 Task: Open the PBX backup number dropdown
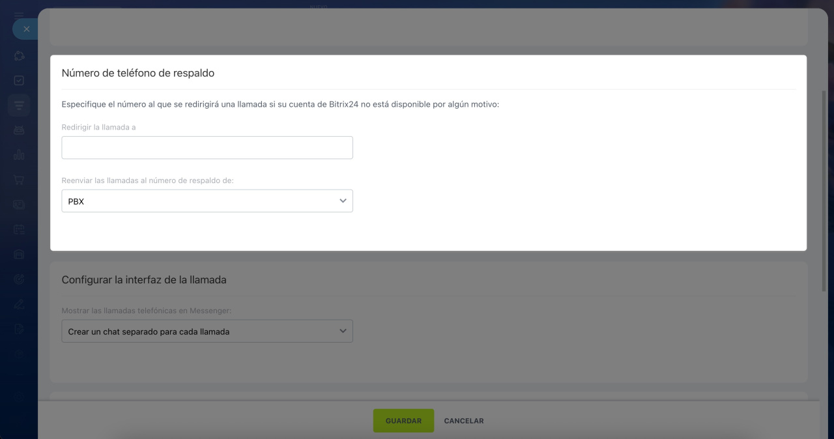(207, 201)
